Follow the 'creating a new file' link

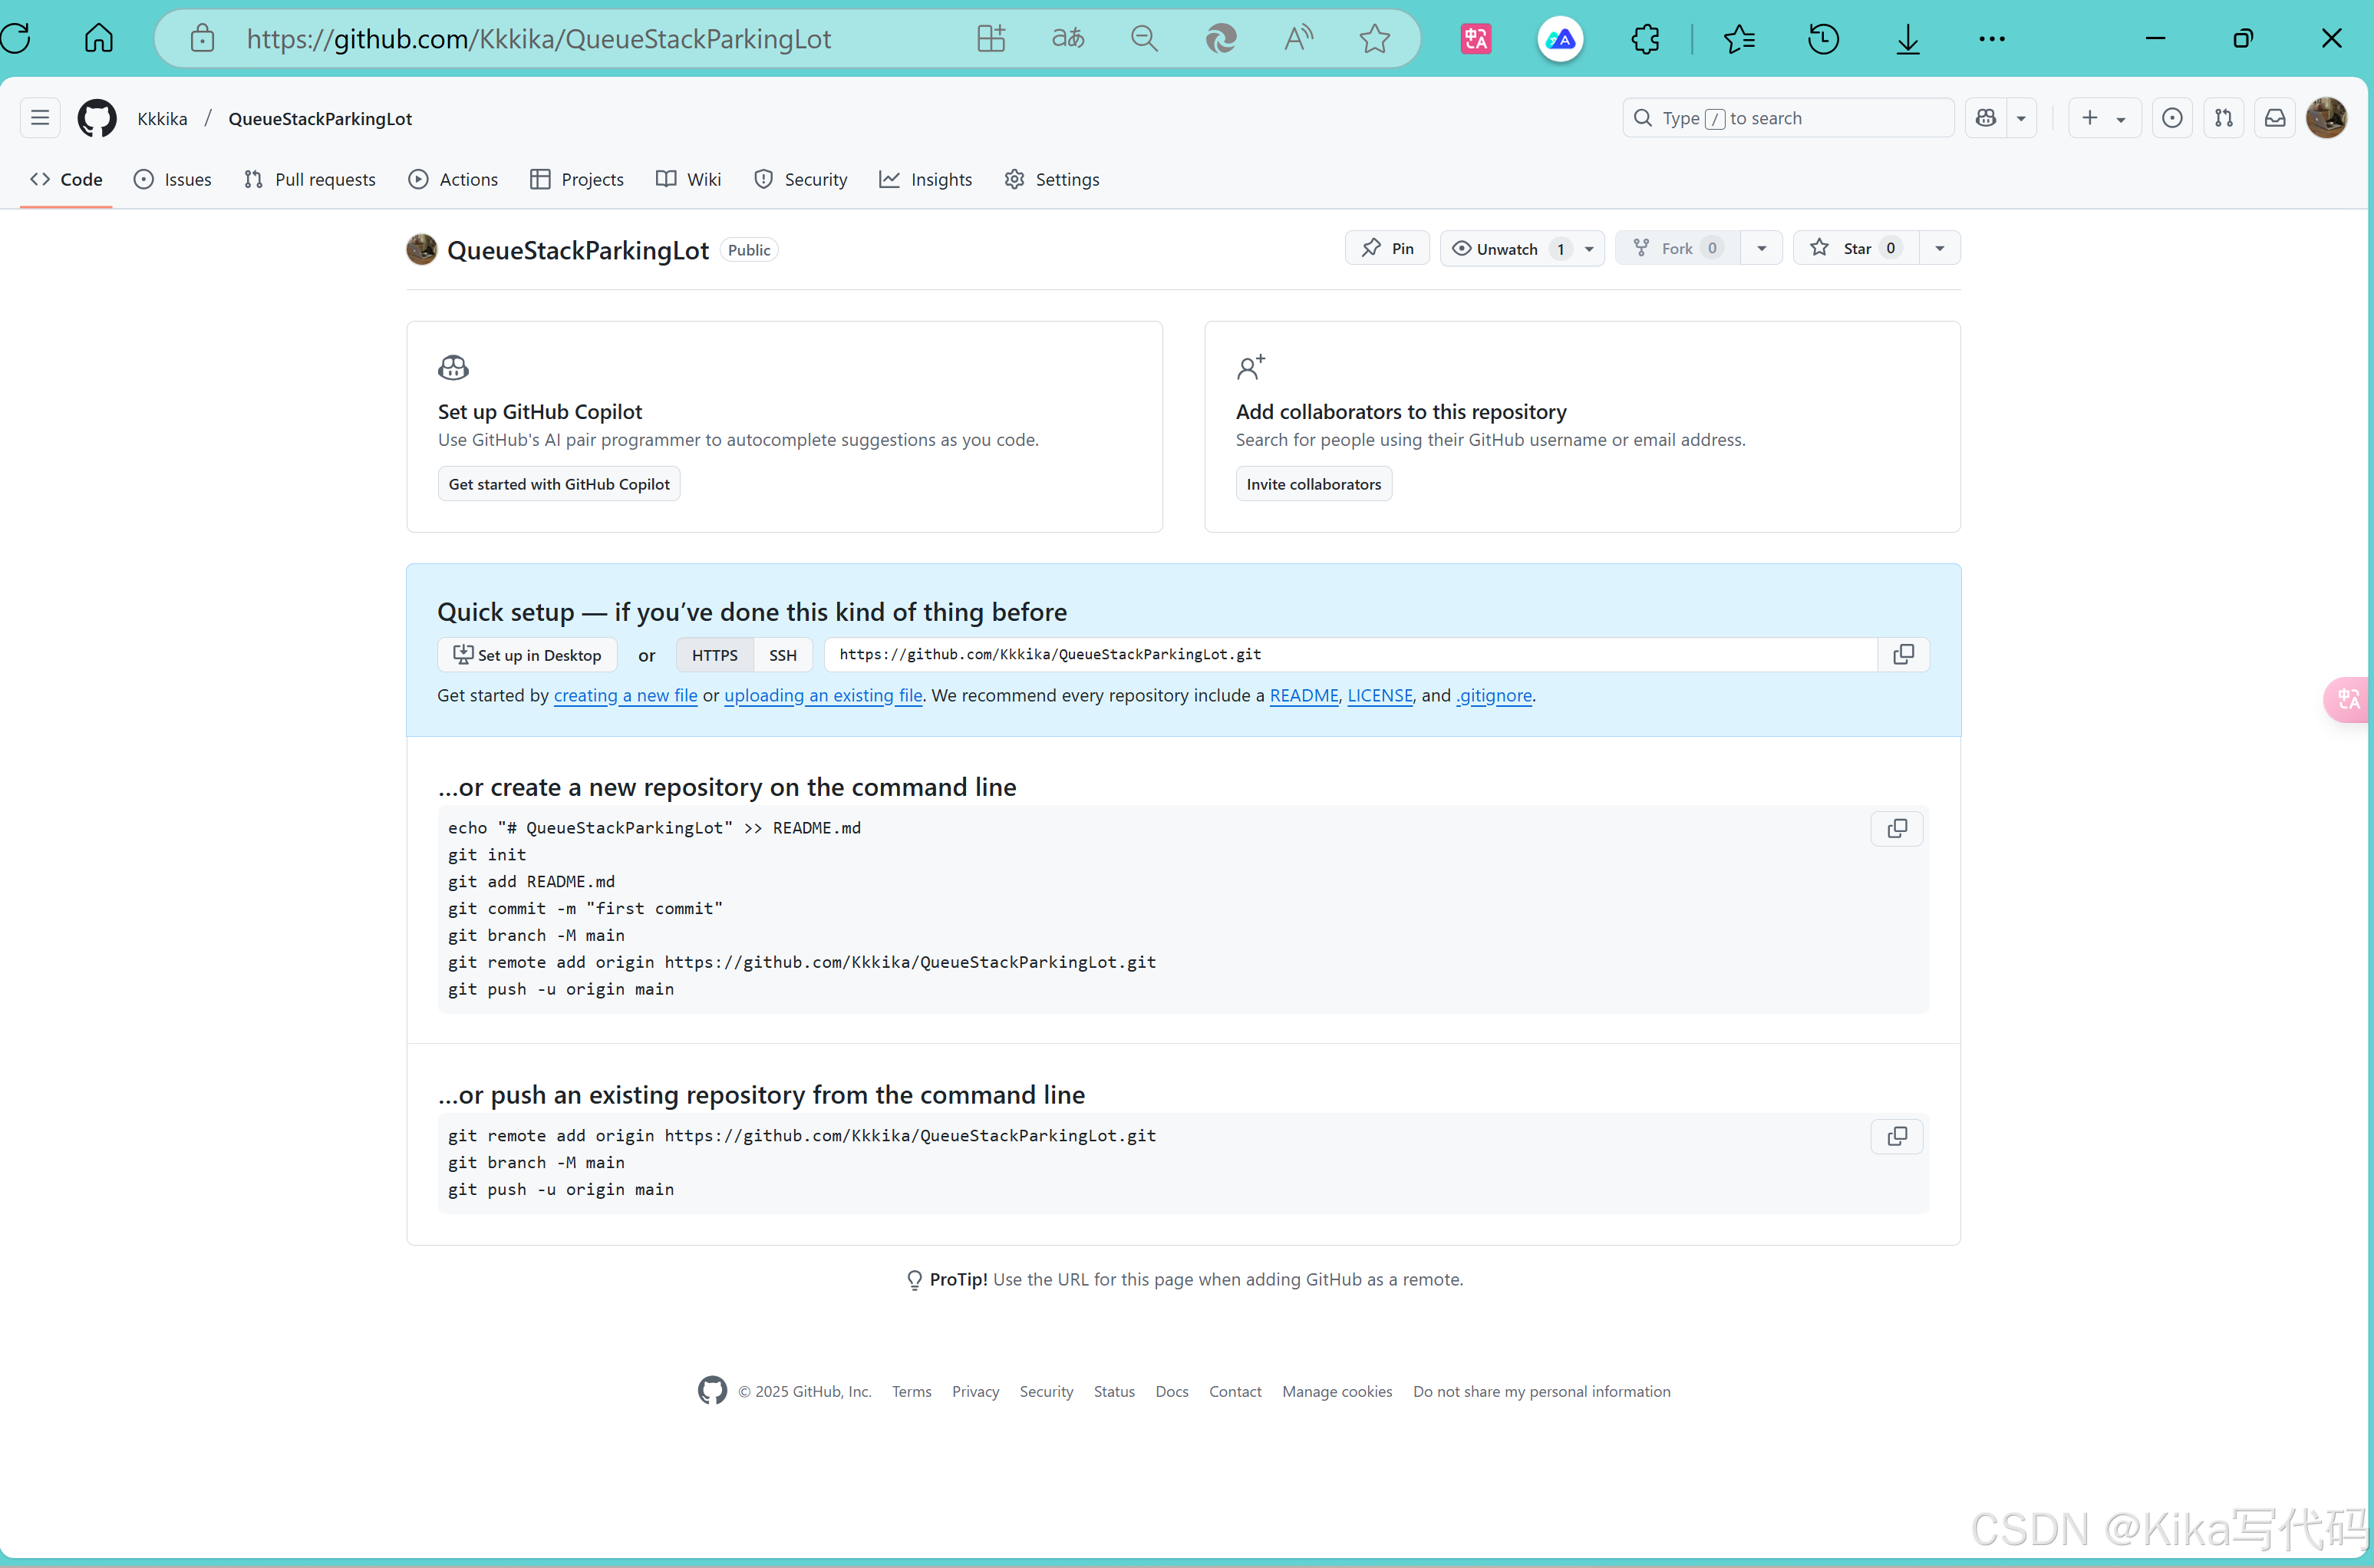[626, 695]
